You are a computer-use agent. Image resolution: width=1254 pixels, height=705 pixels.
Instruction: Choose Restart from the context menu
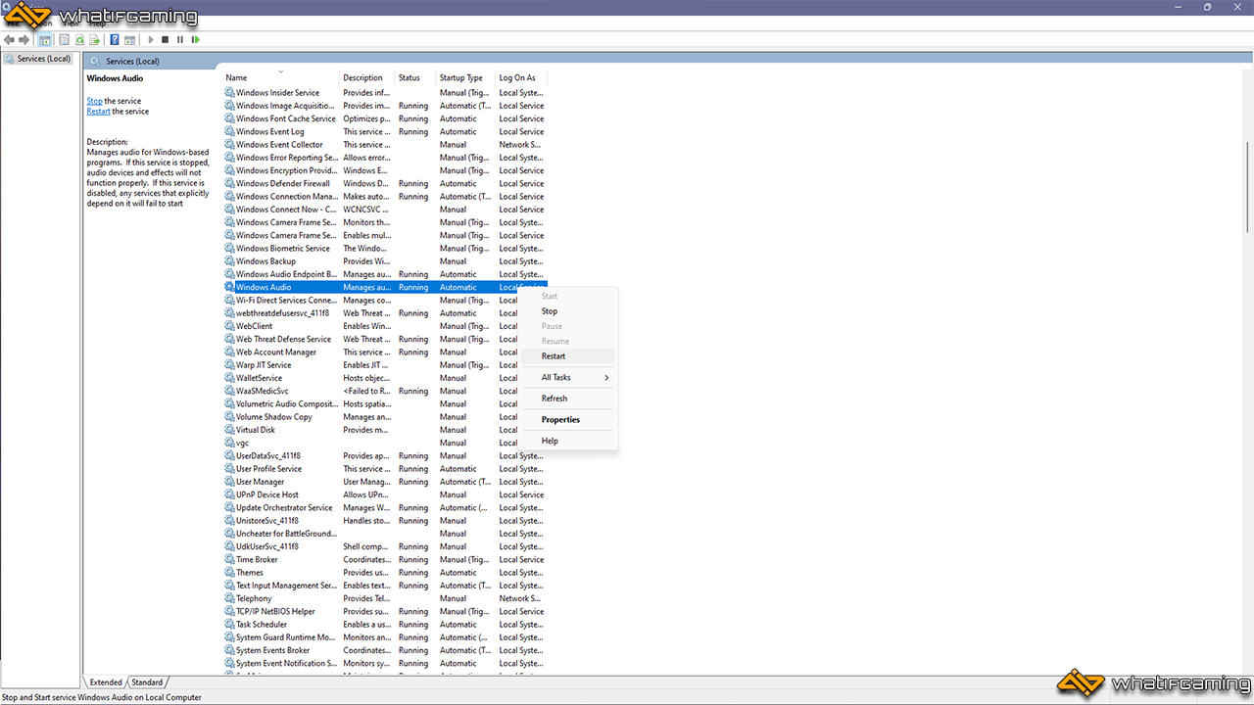point(569,356)
